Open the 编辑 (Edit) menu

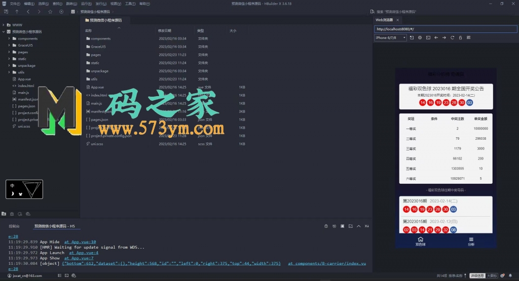tap(29, 4)
